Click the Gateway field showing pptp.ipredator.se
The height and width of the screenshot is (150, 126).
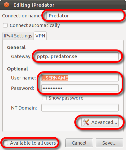click(x=77, y=56)
